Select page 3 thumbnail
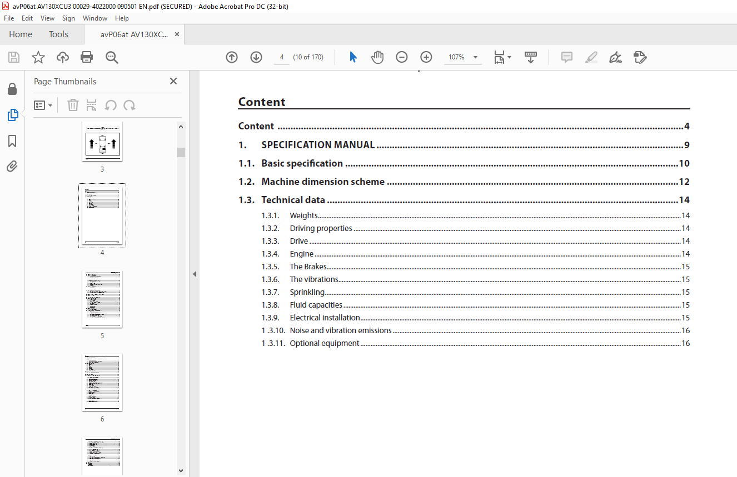Viewport: 737px width, 477px height. [102, 142]
